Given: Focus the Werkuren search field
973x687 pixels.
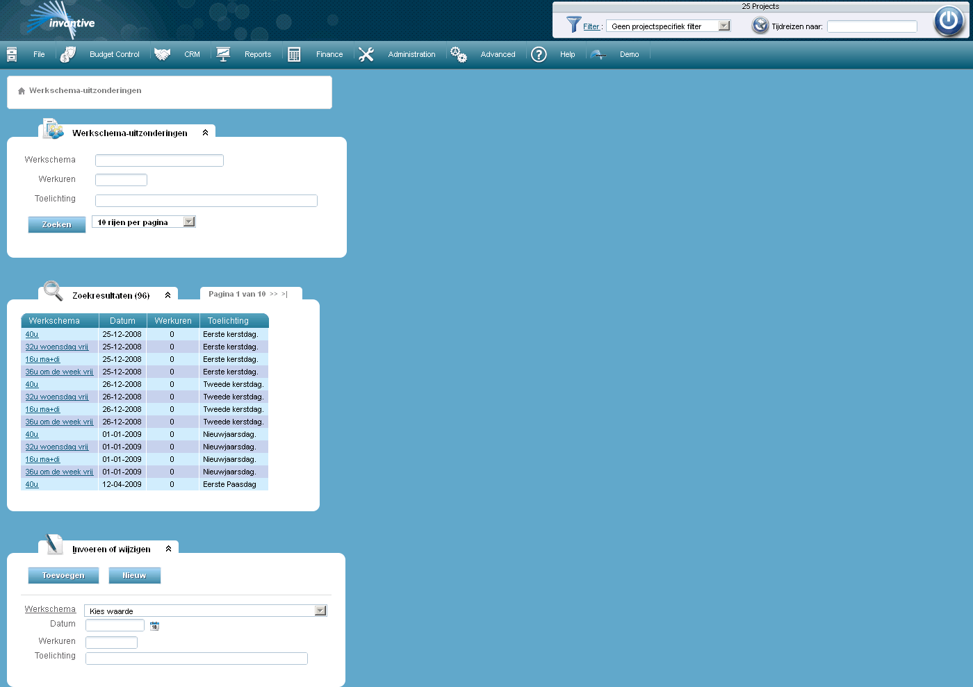Looking at the screenshot, I should pyautogui.click(x=121, y=180).
